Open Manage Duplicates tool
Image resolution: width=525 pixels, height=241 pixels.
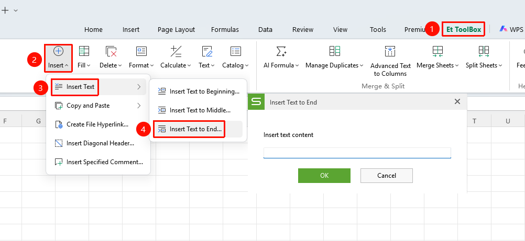[334, 58]
